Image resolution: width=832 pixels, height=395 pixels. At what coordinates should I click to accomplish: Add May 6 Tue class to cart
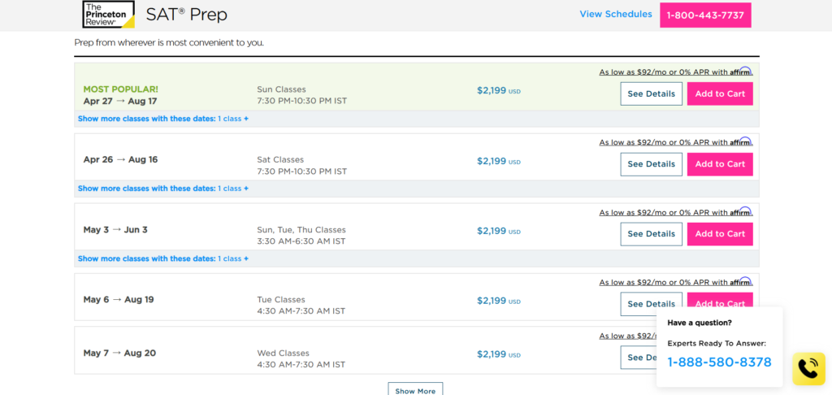pos(720,299)
